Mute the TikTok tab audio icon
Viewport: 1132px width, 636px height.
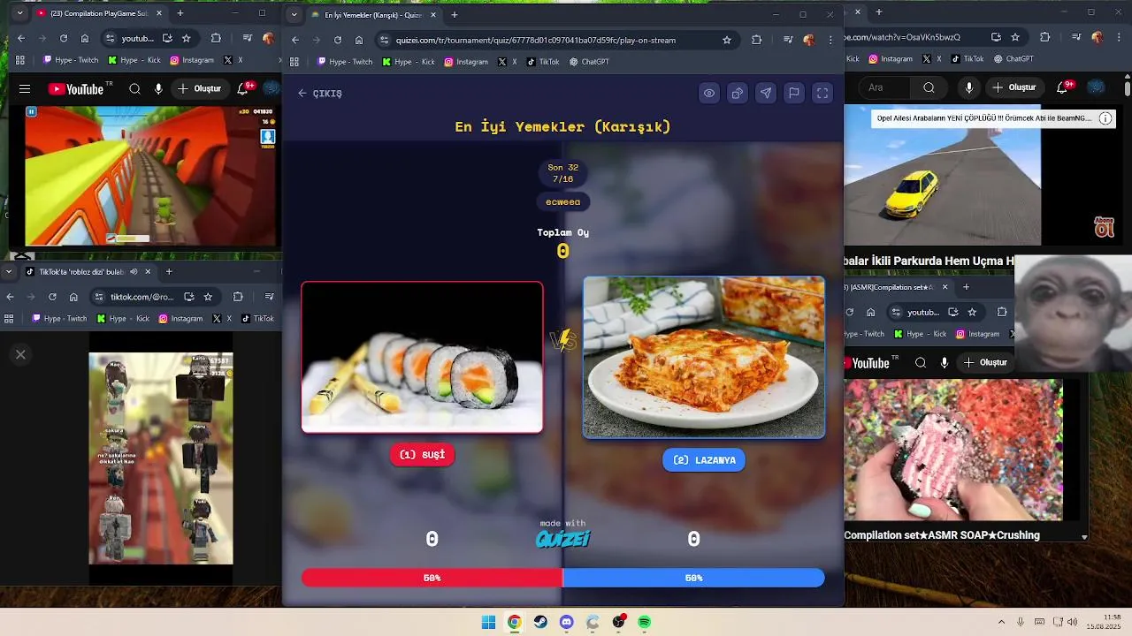point(134,271)
